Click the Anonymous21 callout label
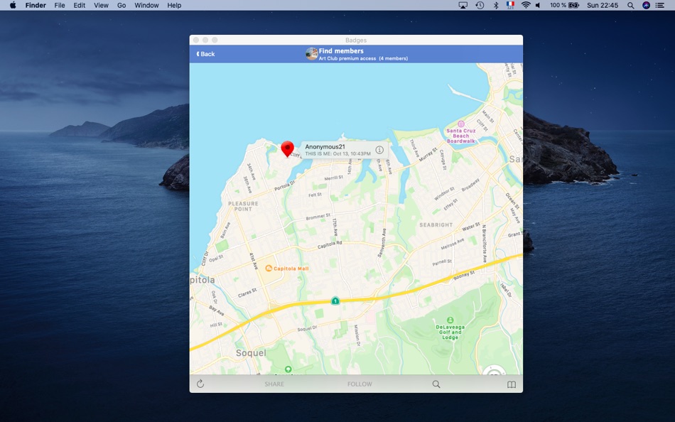Viewport: 675px width, 422px height. tap(325, 147)
